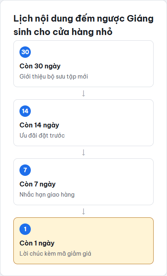Select the "Còn 14 ngày" heading
This screenshot has width=167, height=276.
[x=39, y=125]
